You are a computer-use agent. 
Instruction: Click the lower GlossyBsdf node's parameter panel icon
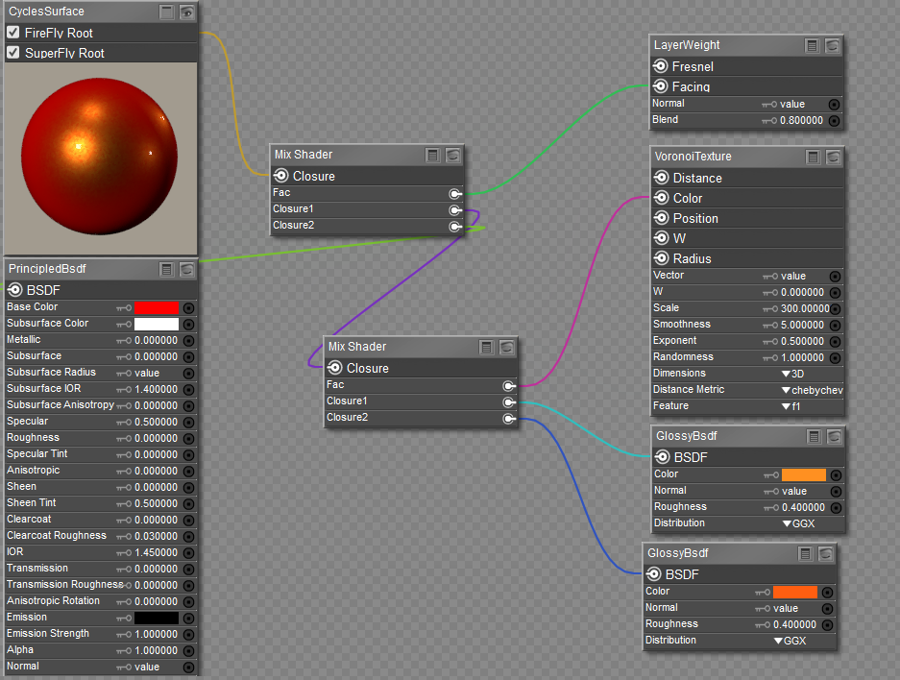click(x=805, y=553)
